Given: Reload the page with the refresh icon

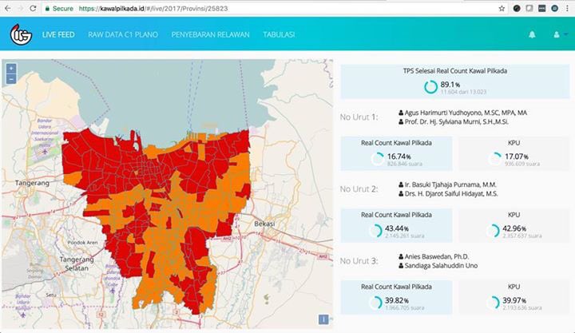Looking at the screenshot, I should pyautogui.click(x=33, y=8).
